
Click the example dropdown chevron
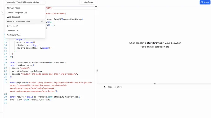[x=42, y=2]
